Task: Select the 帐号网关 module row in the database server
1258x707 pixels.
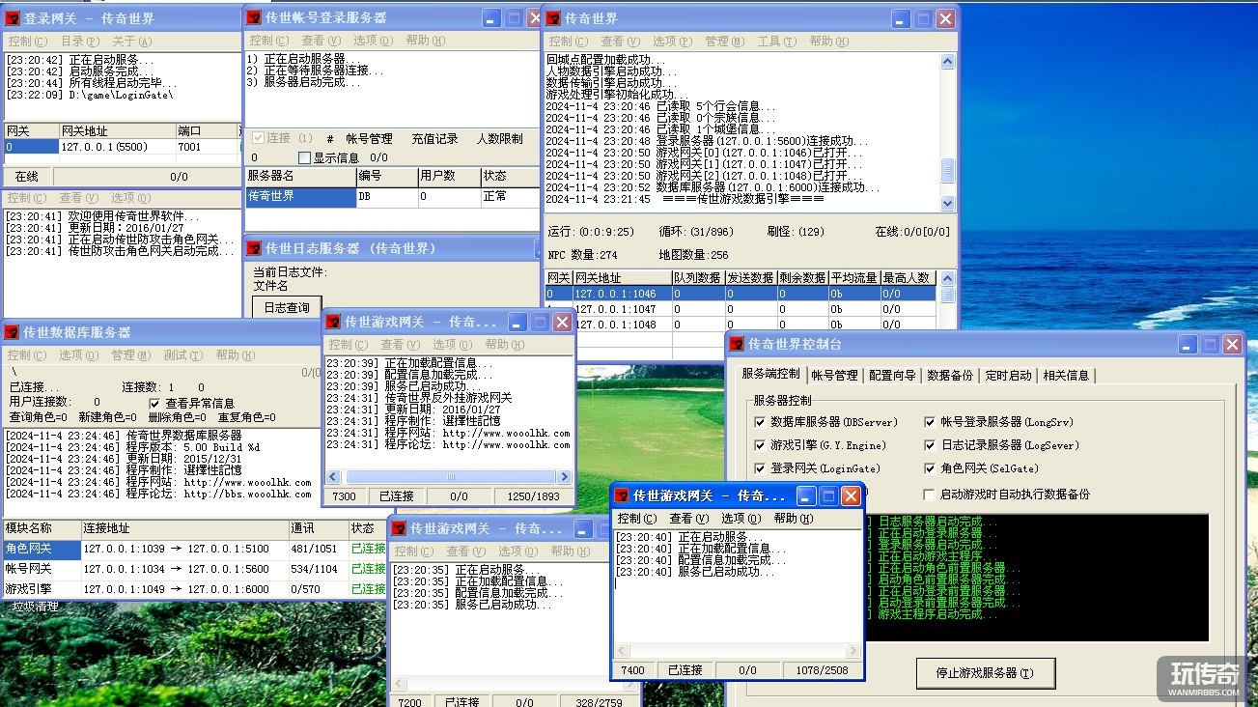Action: (x=194, y=570)
